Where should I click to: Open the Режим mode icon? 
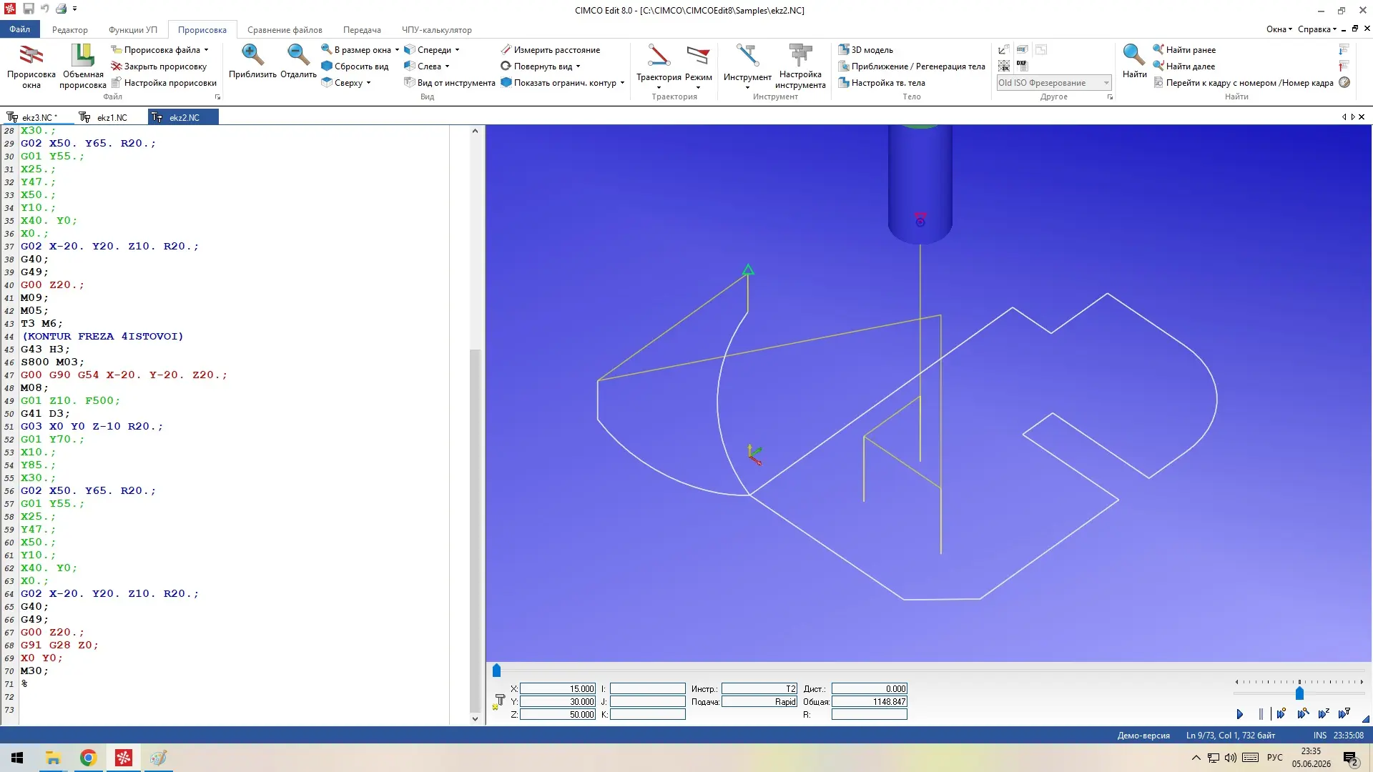click(698, 56)
